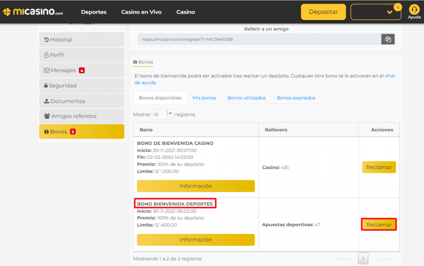The image size is (424, 266).
Task: Open the Mostrar registros count dropdown
Action: [x=163, y=114]
